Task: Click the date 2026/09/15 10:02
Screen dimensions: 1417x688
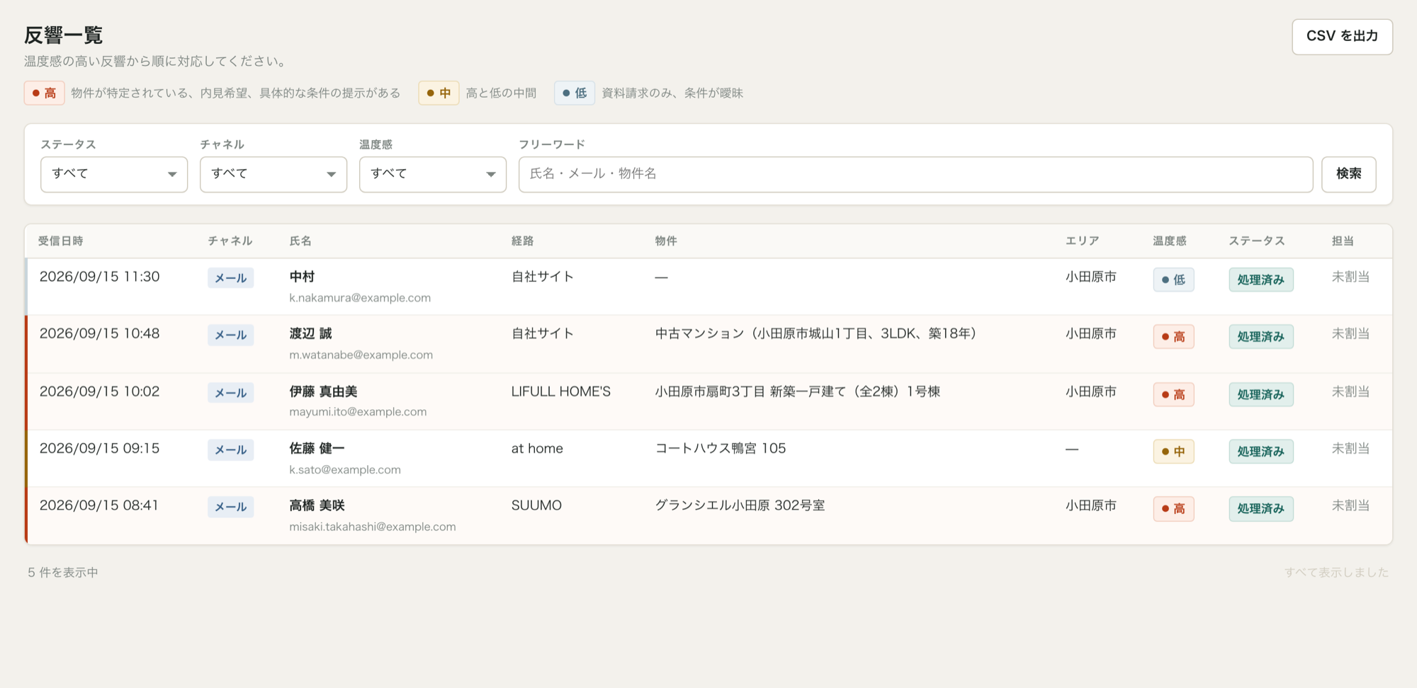Action: (x=100, y=391)
